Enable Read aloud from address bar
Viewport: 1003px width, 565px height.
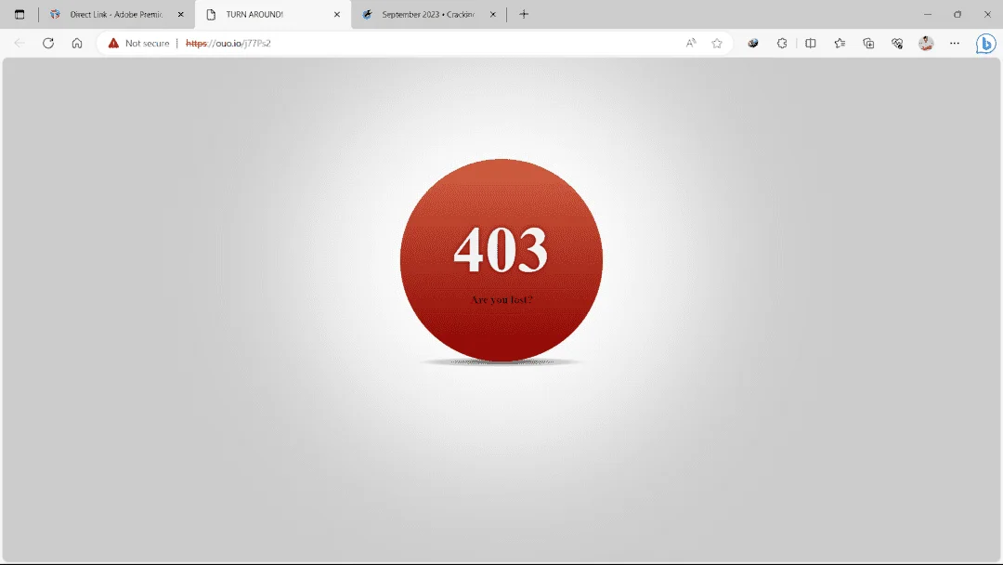coord(691,43)
